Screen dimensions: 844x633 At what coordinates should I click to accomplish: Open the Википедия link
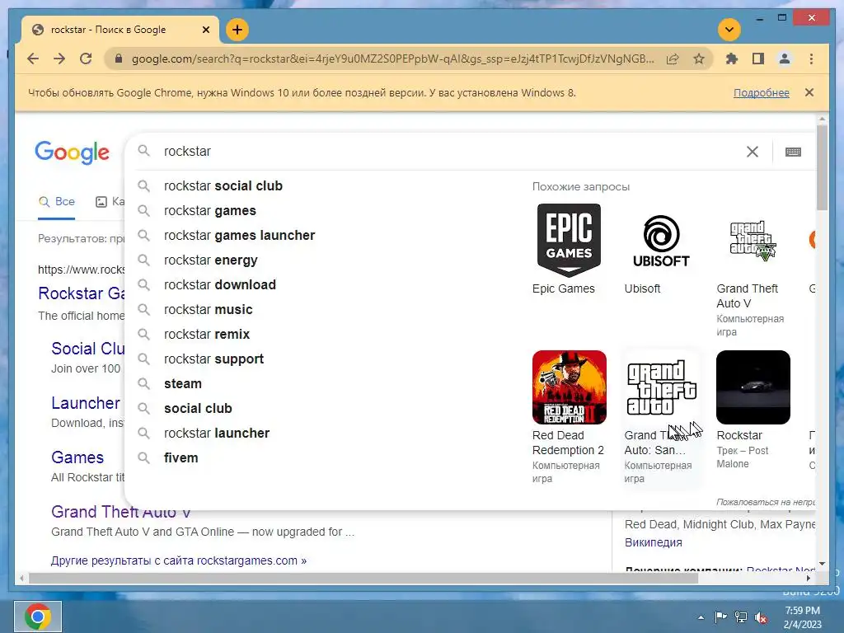(x=653, y=542)
